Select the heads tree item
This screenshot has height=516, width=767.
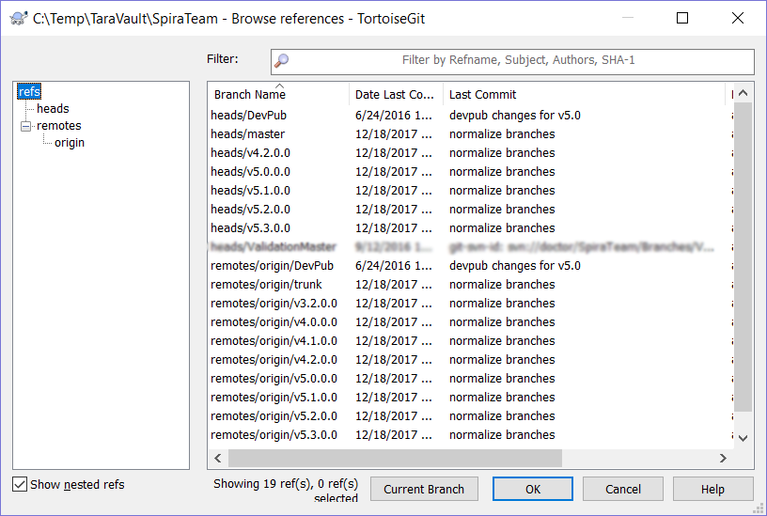coord(53,109)
